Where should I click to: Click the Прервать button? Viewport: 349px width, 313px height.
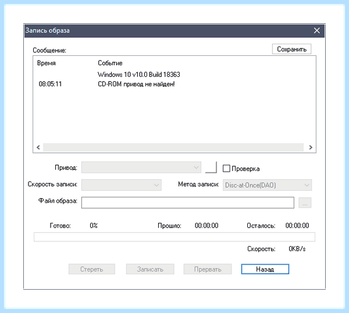208,269
